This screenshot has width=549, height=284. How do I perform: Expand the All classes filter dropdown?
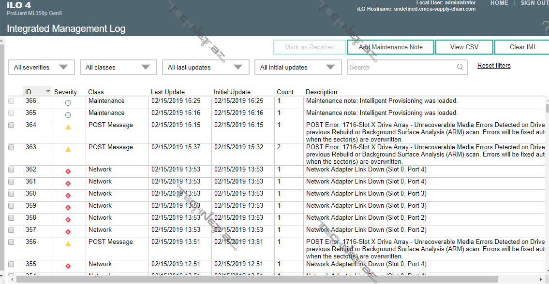119,67
